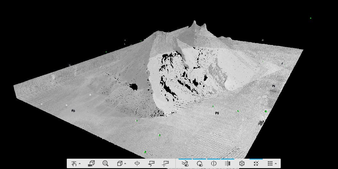
Task: Click the zoom extents magnifier icon
Action: (x=105, y=163)
